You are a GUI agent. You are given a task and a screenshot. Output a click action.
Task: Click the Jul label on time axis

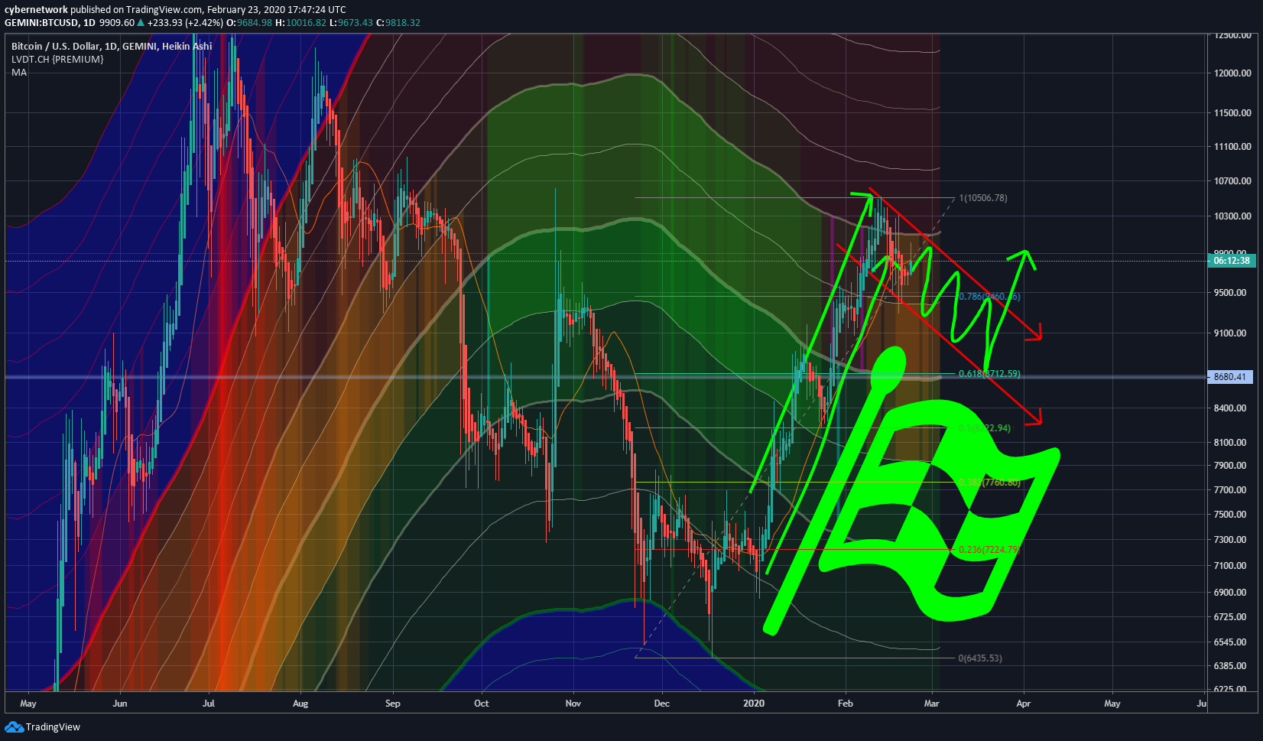coord(209,703)
